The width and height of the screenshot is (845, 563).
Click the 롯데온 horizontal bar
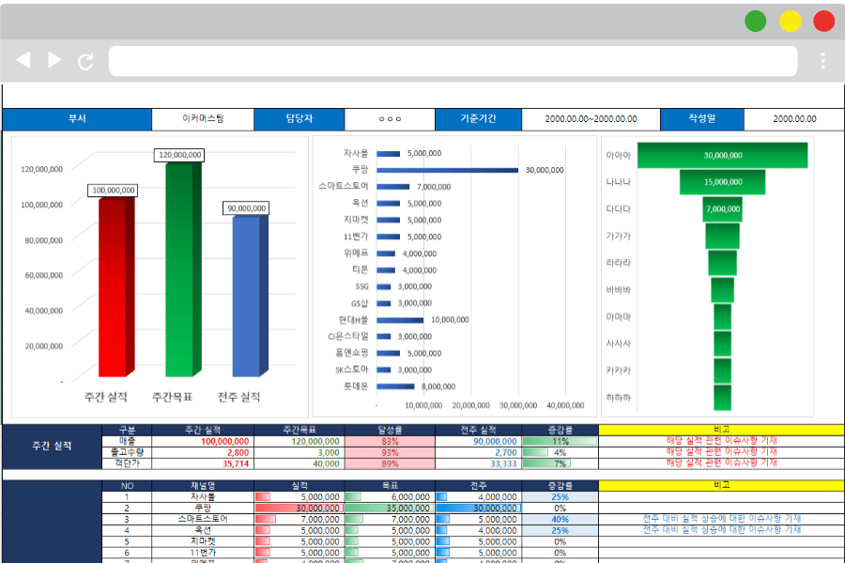[x=395, y=387]
